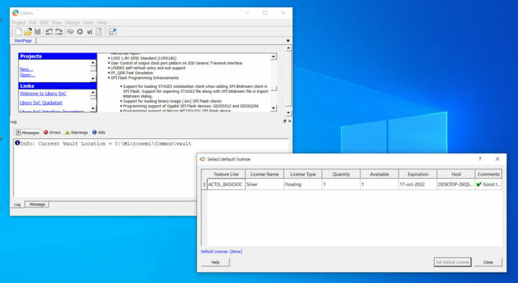The width and height of the screenshot is (518, 283).
Task: Click the Undo arrow toolbar icon
Action: 49,32
